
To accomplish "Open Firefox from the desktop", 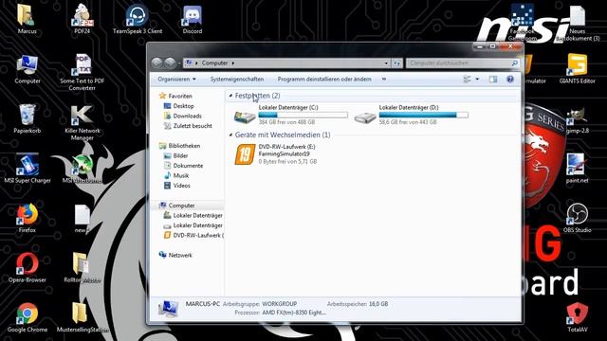I will (28, 219).
